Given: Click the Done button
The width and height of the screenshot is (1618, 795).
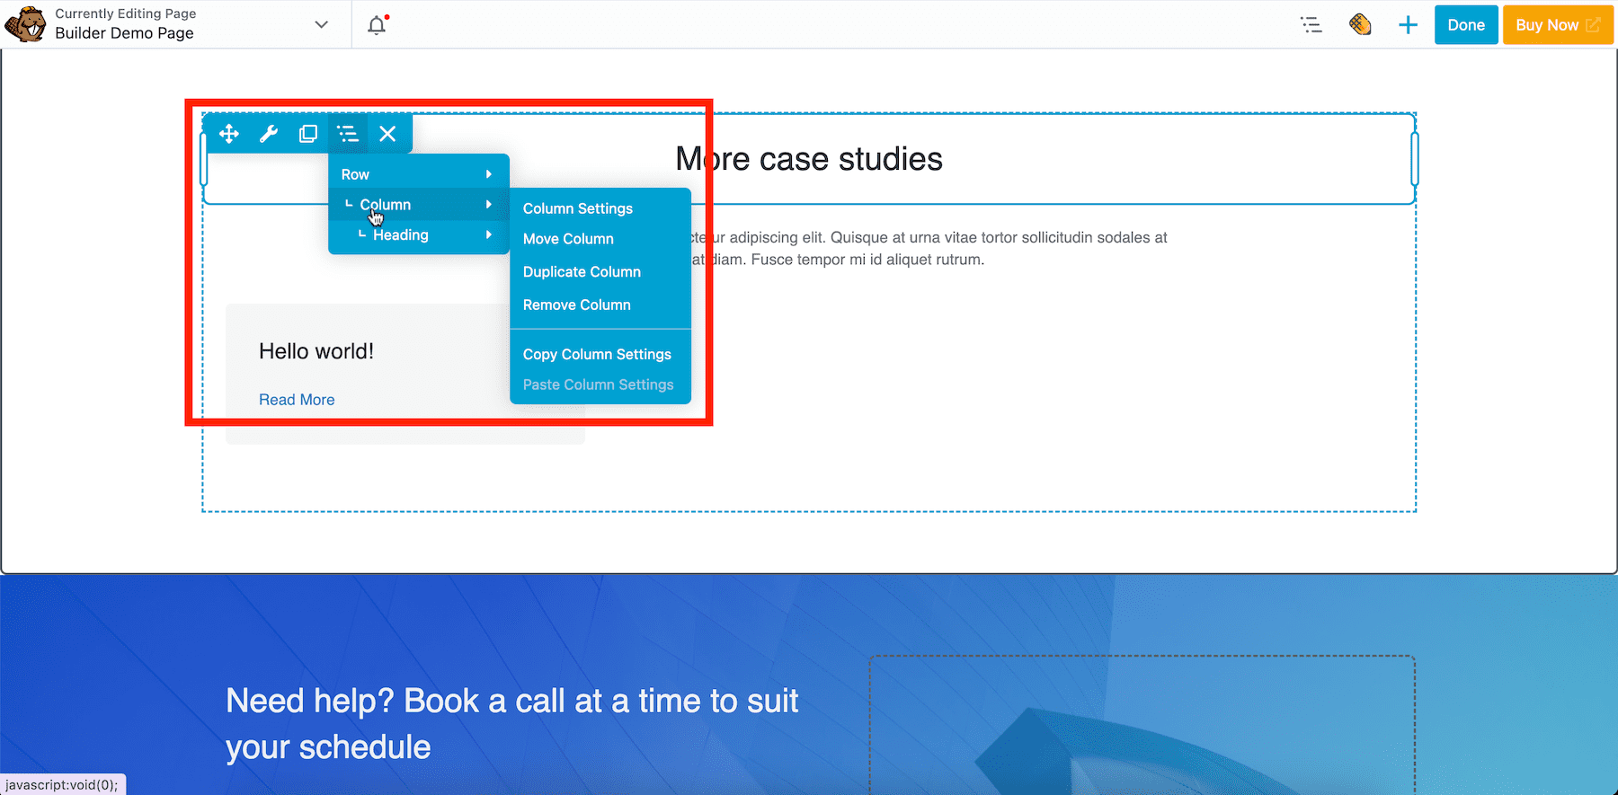Looking at the screenshot, I should [1466, 25].
